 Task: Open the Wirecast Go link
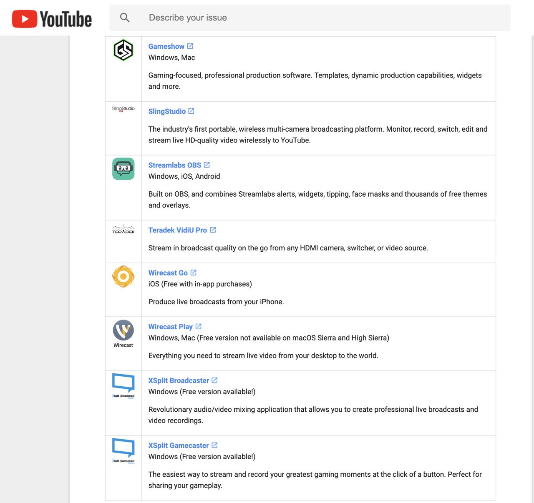coord(168,273)
